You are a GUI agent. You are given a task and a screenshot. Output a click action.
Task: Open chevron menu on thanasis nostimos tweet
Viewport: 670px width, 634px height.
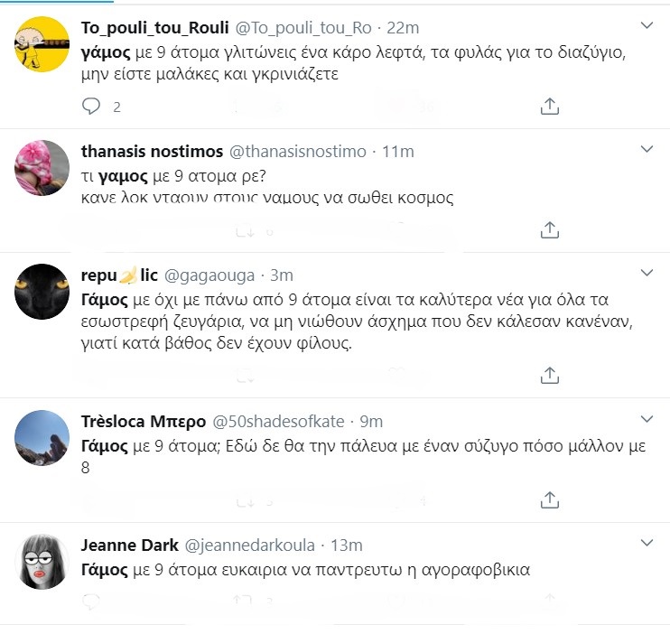pos(647,149)
